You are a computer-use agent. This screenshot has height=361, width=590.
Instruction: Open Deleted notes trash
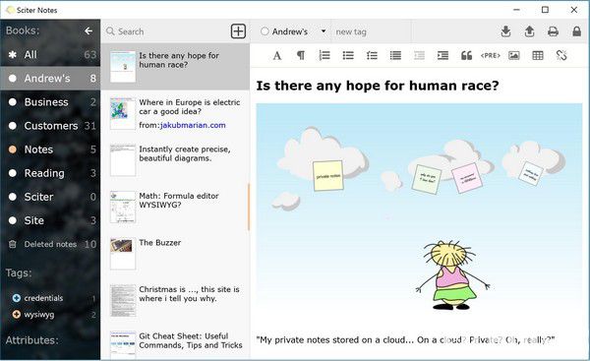[50, 244]
